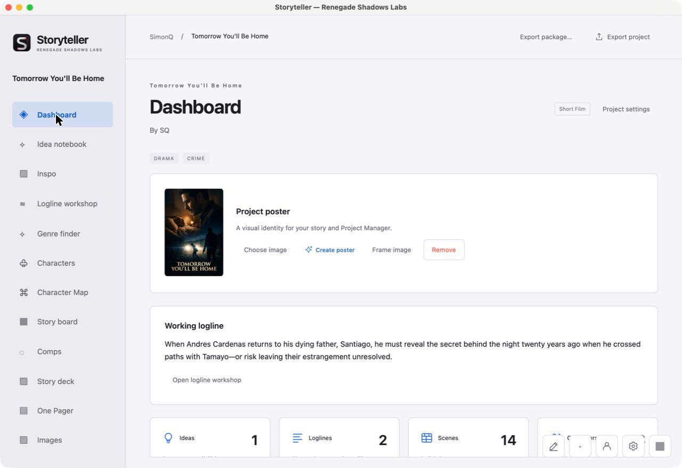Click the sidebar project title "Tomorrow You'll Be Home"
The image size is (682, 468).
tap(58, 78)
